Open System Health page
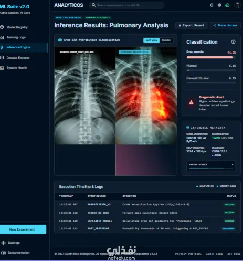The width and height of the screenshot is (243, 261). (x=17, y=68)
